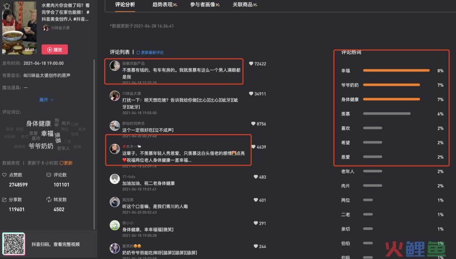This screenshot has height=259, width=456.
Task: Switch to the 趋势表现 tab
Action: click(165, 5)
